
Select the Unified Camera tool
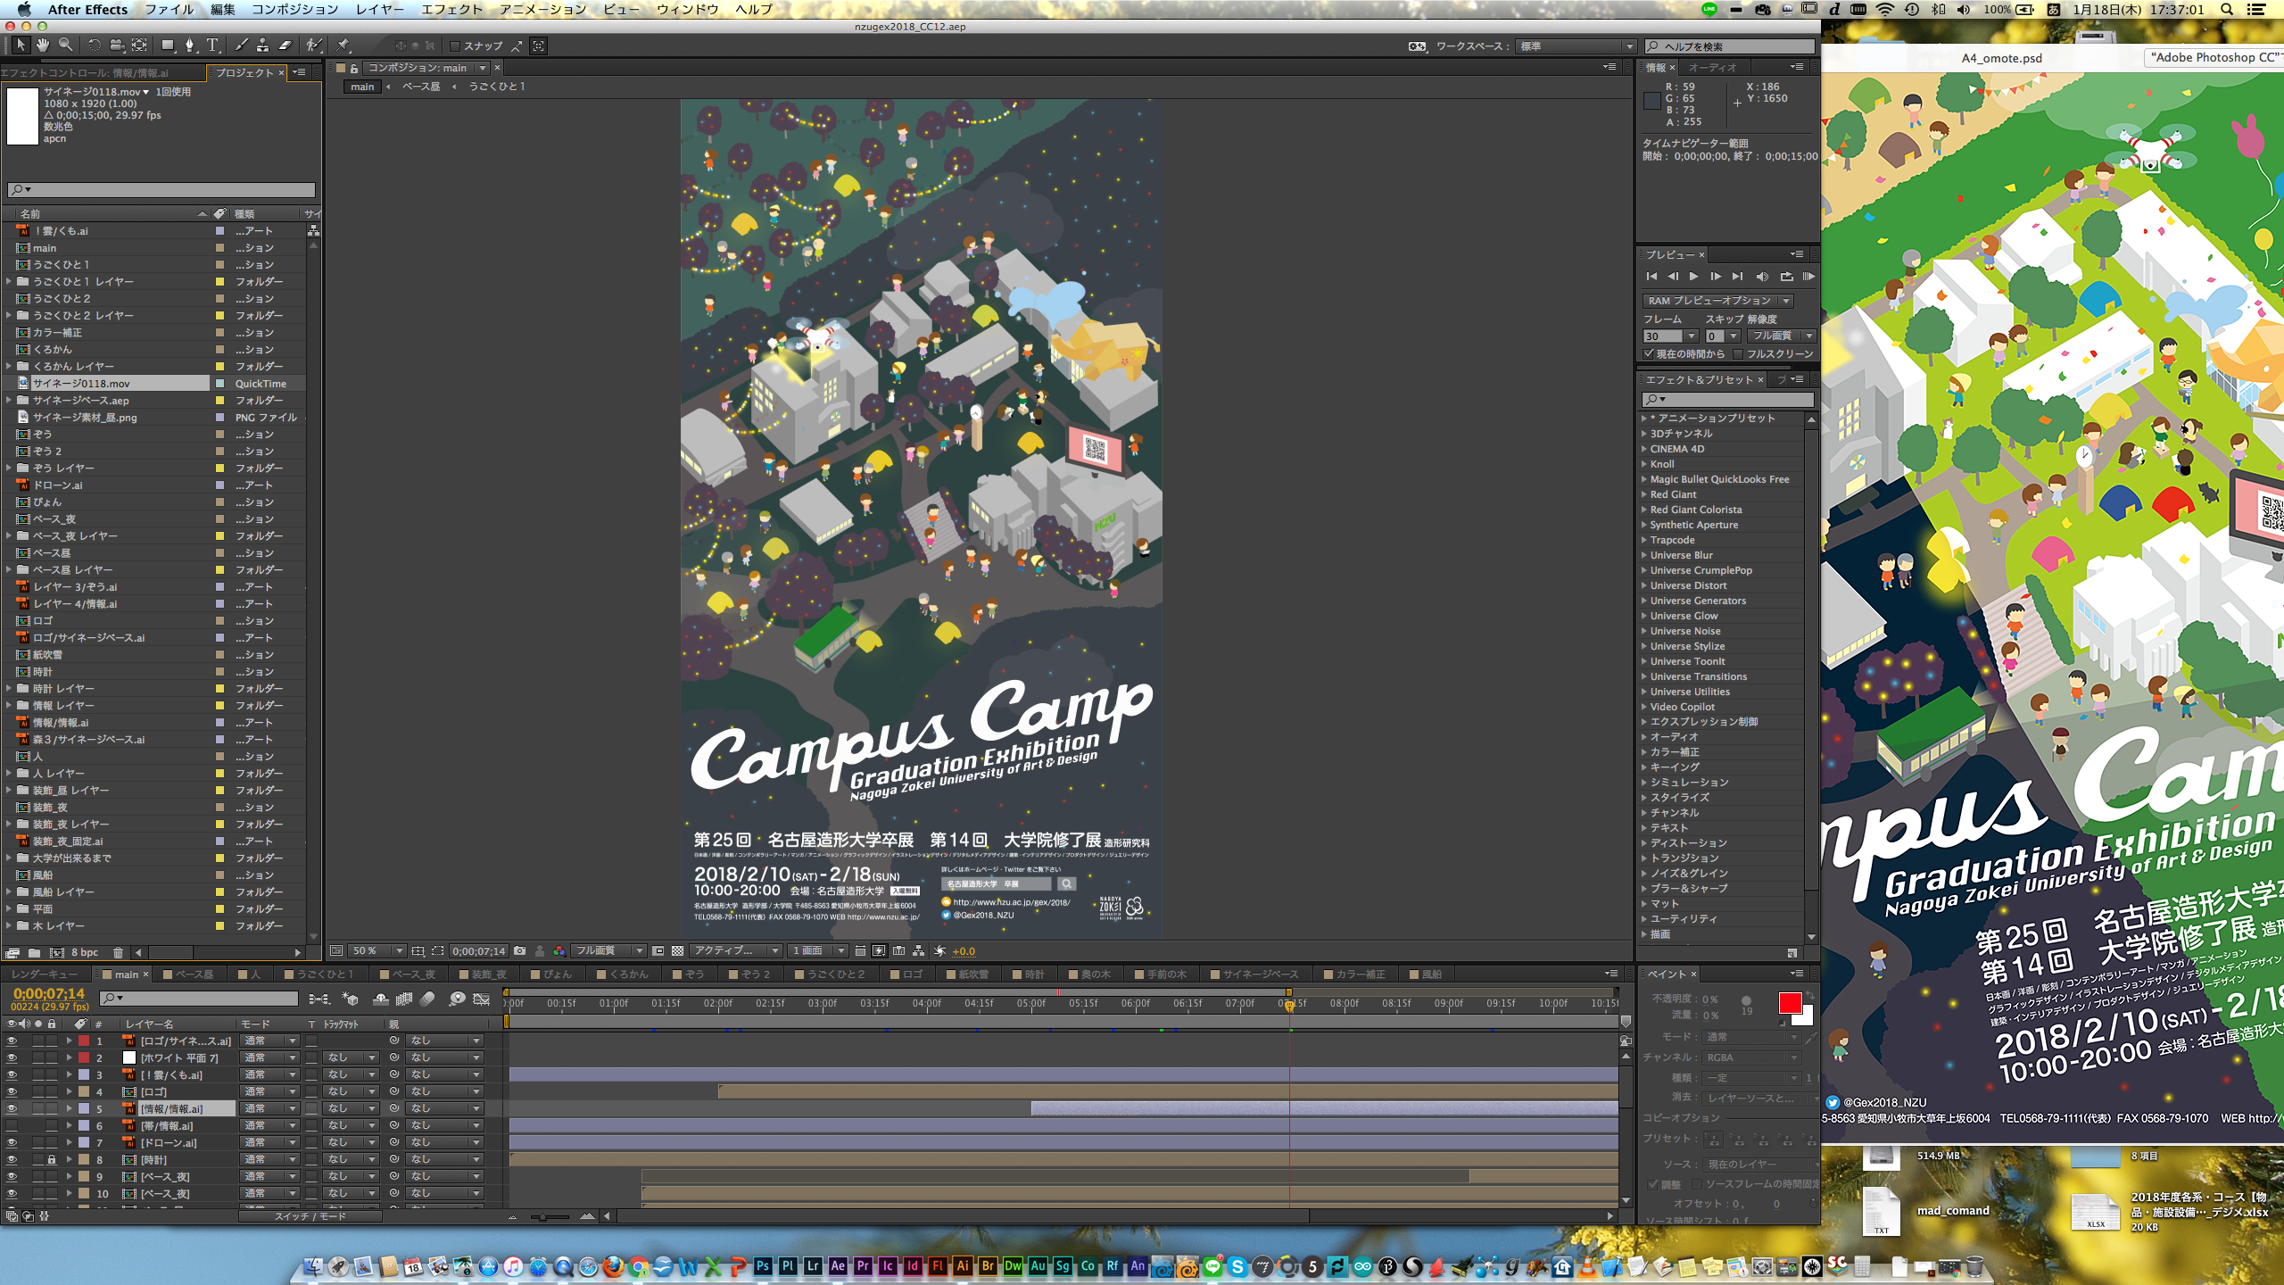[117, 46]
